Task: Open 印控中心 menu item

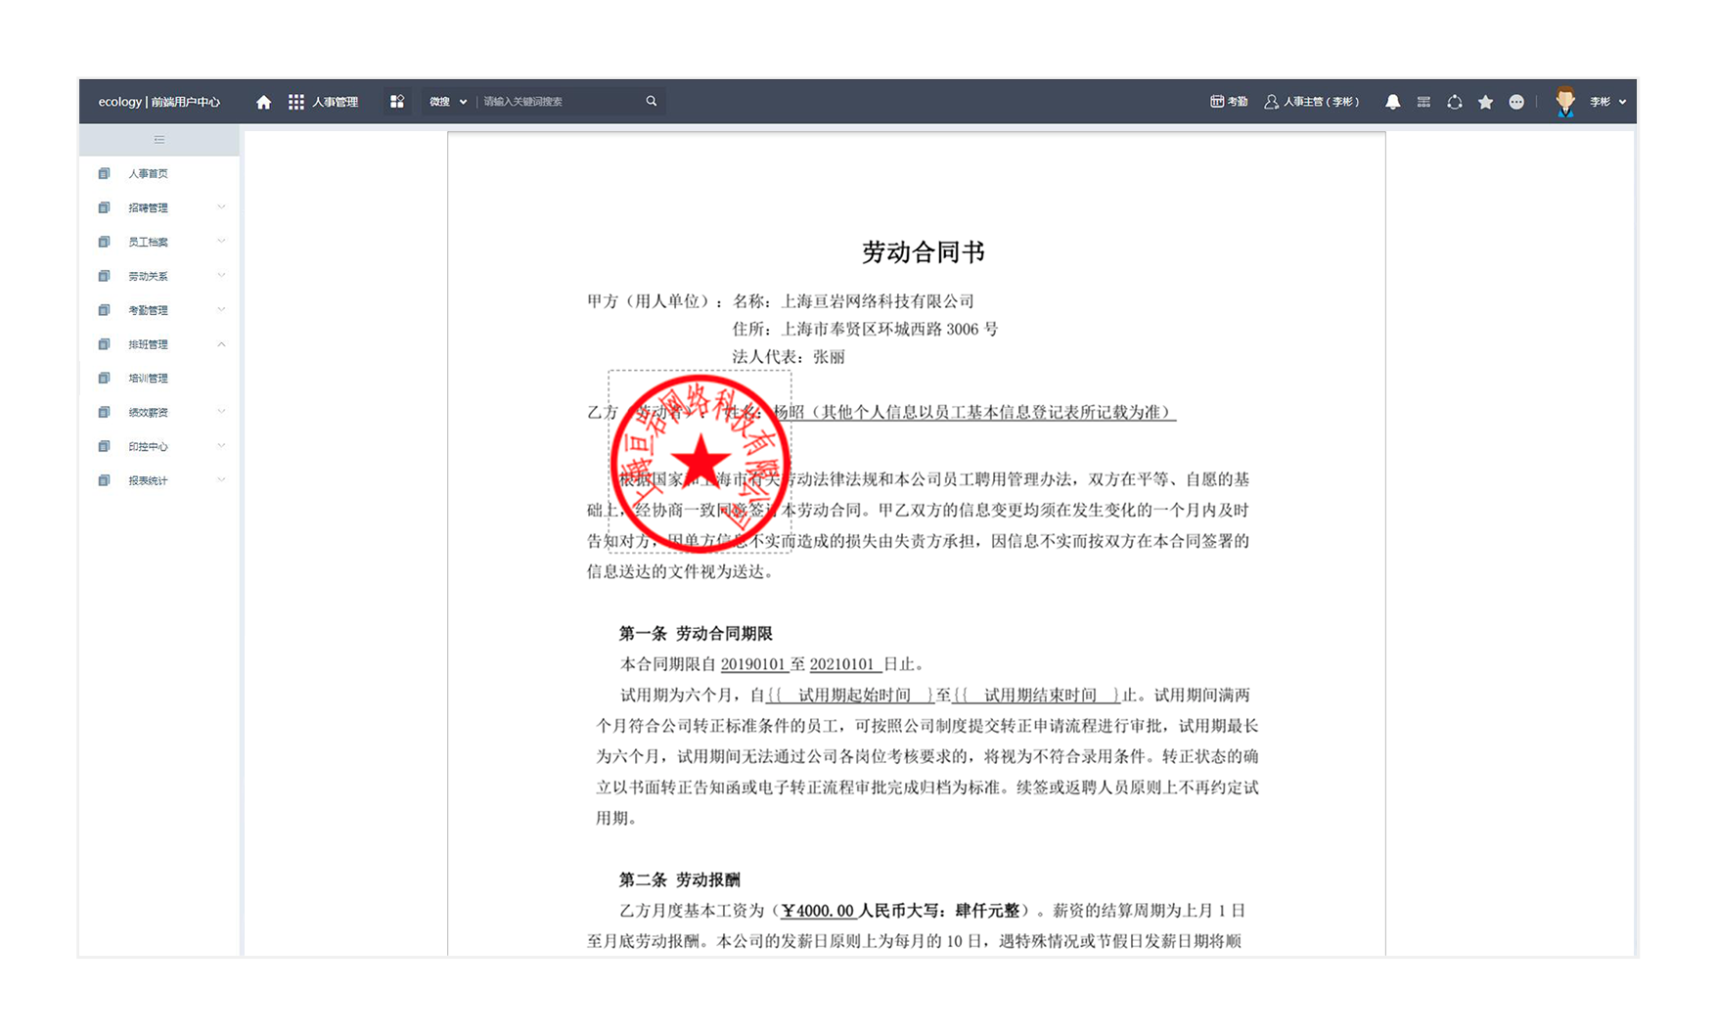Action: pos(148,447)
